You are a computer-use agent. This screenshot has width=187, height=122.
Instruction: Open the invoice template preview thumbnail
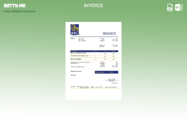point(94,61)
